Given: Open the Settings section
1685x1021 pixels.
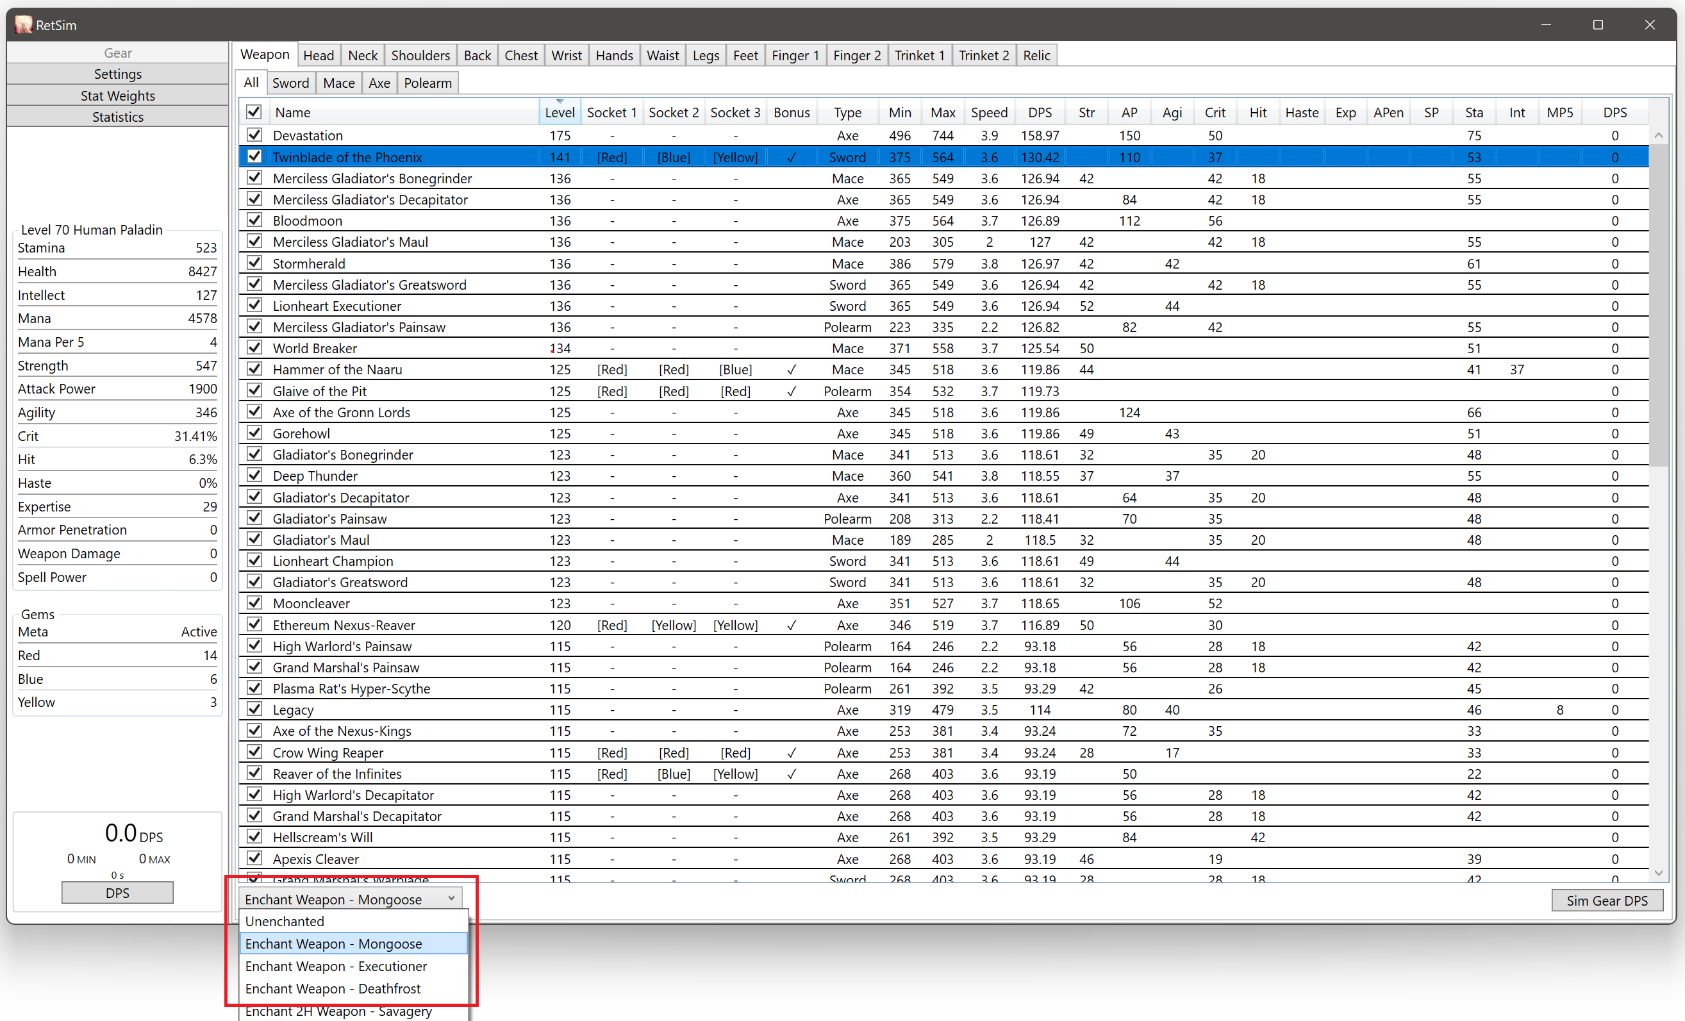Looking at the screenshot, I should pyautogui.click(x=118, y=74).
